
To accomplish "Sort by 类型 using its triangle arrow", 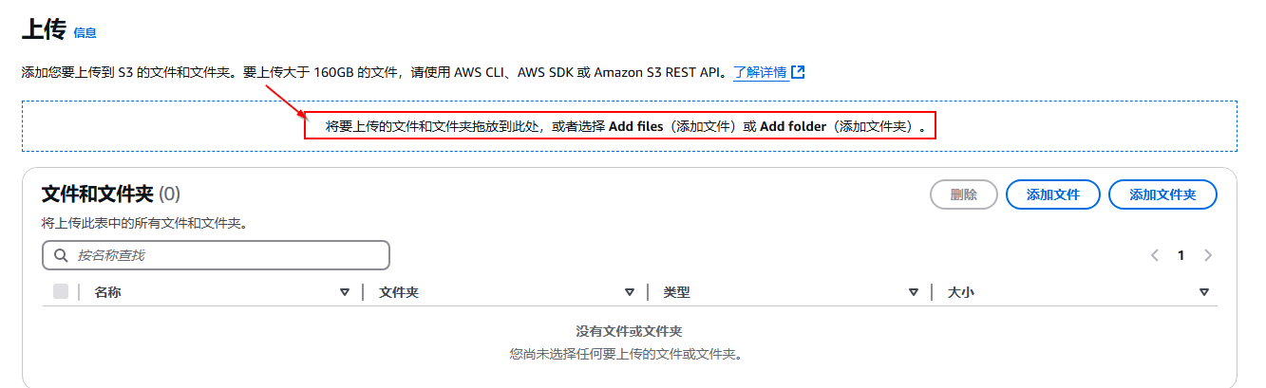I will (x=914, y=292).
